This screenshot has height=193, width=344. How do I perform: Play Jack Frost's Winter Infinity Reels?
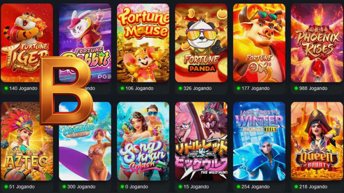coord(259,141)
